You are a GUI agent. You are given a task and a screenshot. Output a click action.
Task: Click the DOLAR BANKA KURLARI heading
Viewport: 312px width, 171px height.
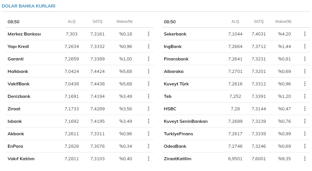pos(29,6)
